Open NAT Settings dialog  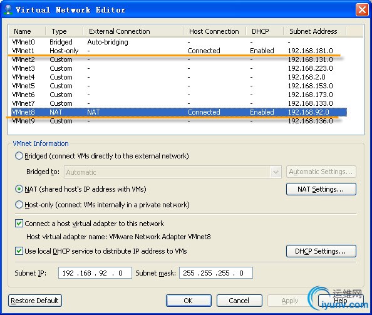pos(321,189)
